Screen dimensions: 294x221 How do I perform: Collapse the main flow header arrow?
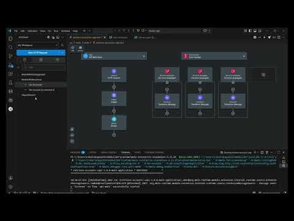(144, 56)
